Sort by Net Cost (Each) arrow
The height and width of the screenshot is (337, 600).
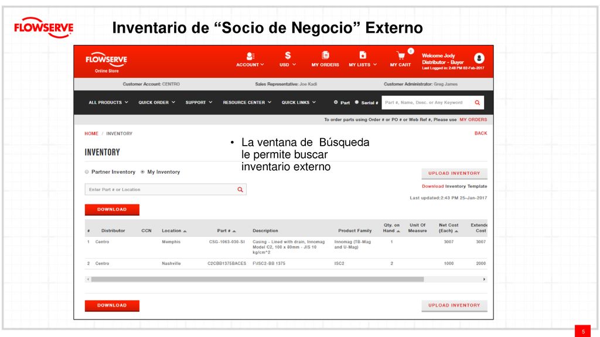point(456,231)
